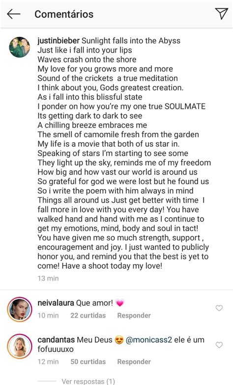View the 50 curtidas likes list

click(x=88, y=361)
